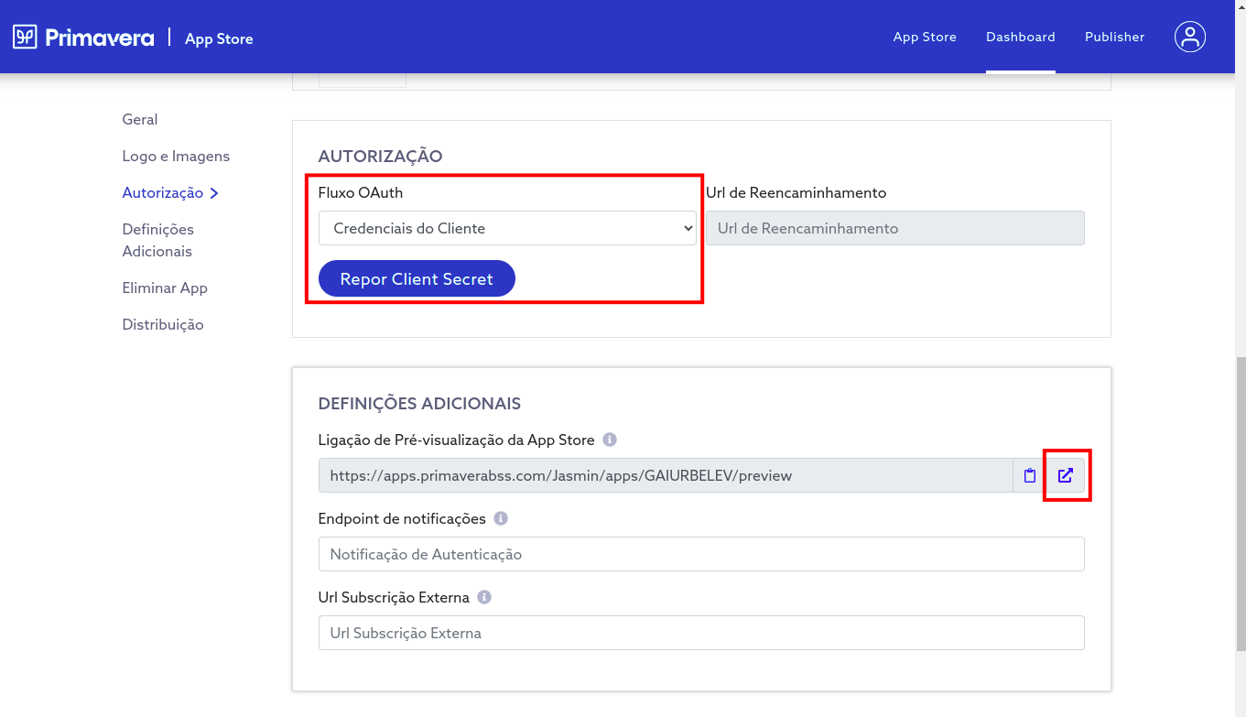The width and height of the screenshot is (1246, 717).
Task: Click the info icon beside Ligação de Pré-visualização
Action: click(608, 440)
